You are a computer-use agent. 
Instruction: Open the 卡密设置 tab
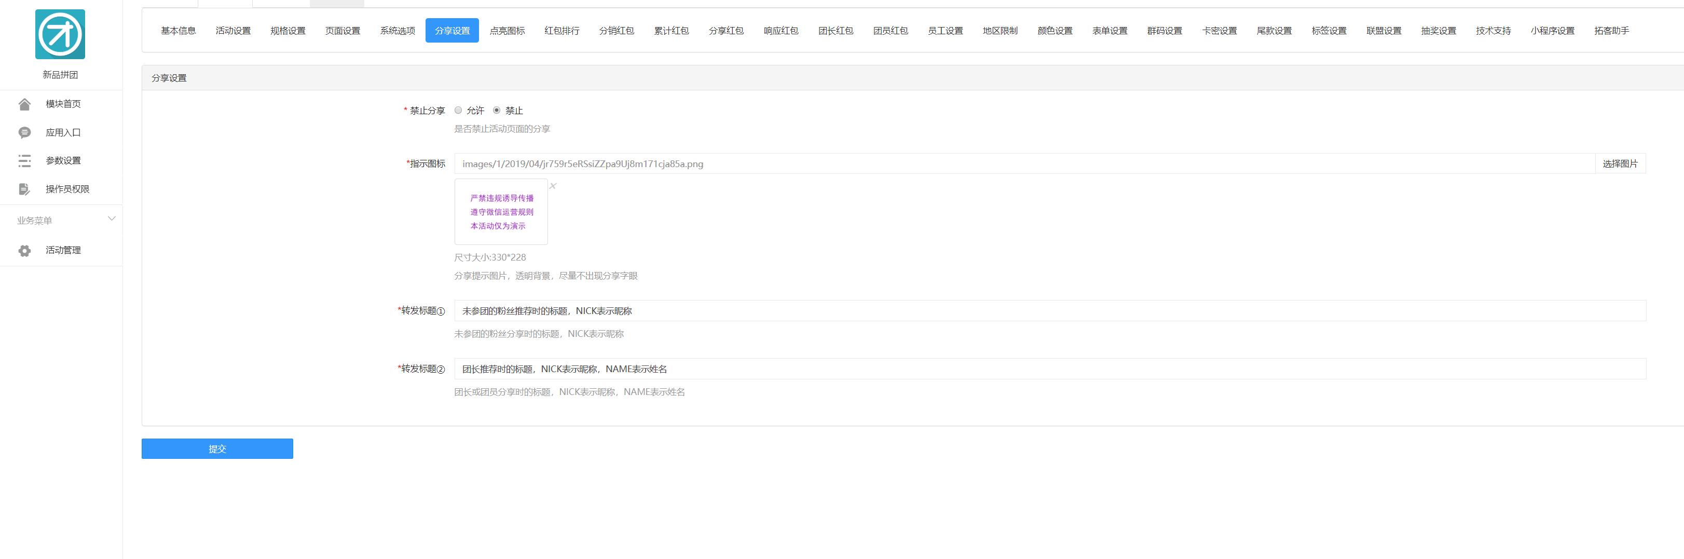(1219, 31)
